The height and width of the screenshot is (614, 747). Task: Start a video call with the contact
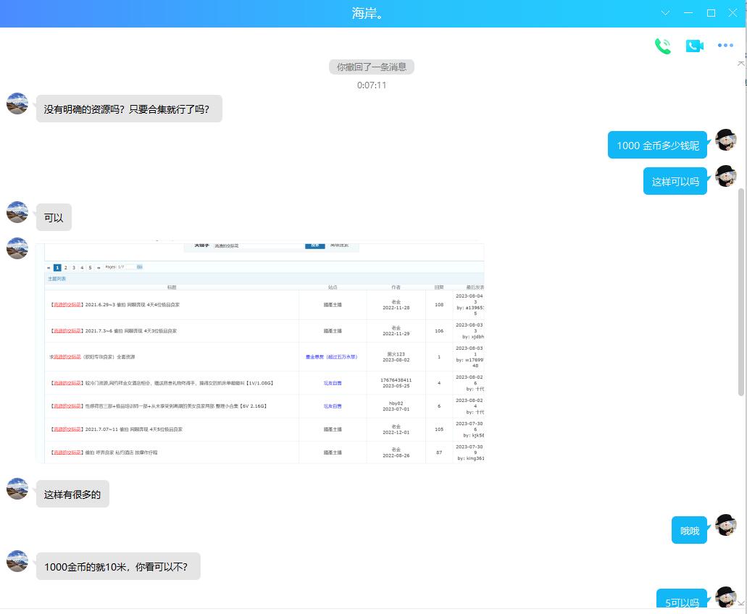694,46
